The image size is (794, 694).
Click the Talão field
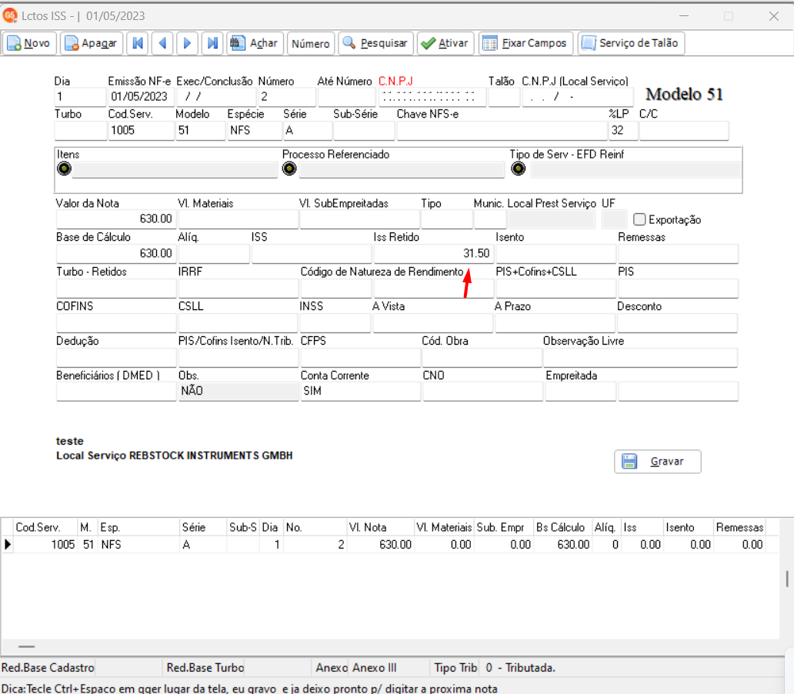coord(505,97)
